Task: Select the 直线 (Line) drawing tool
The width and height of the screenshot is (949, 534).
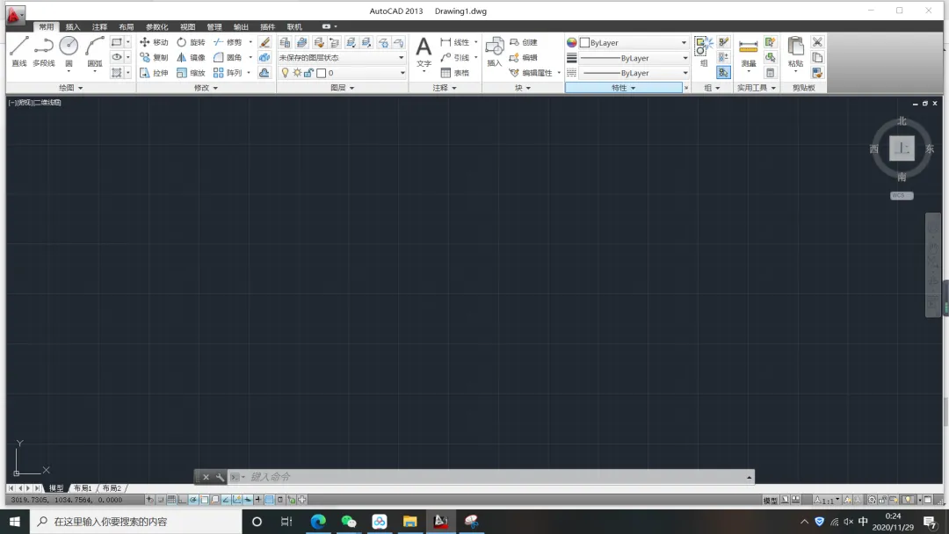Action: tap(18, 52)
